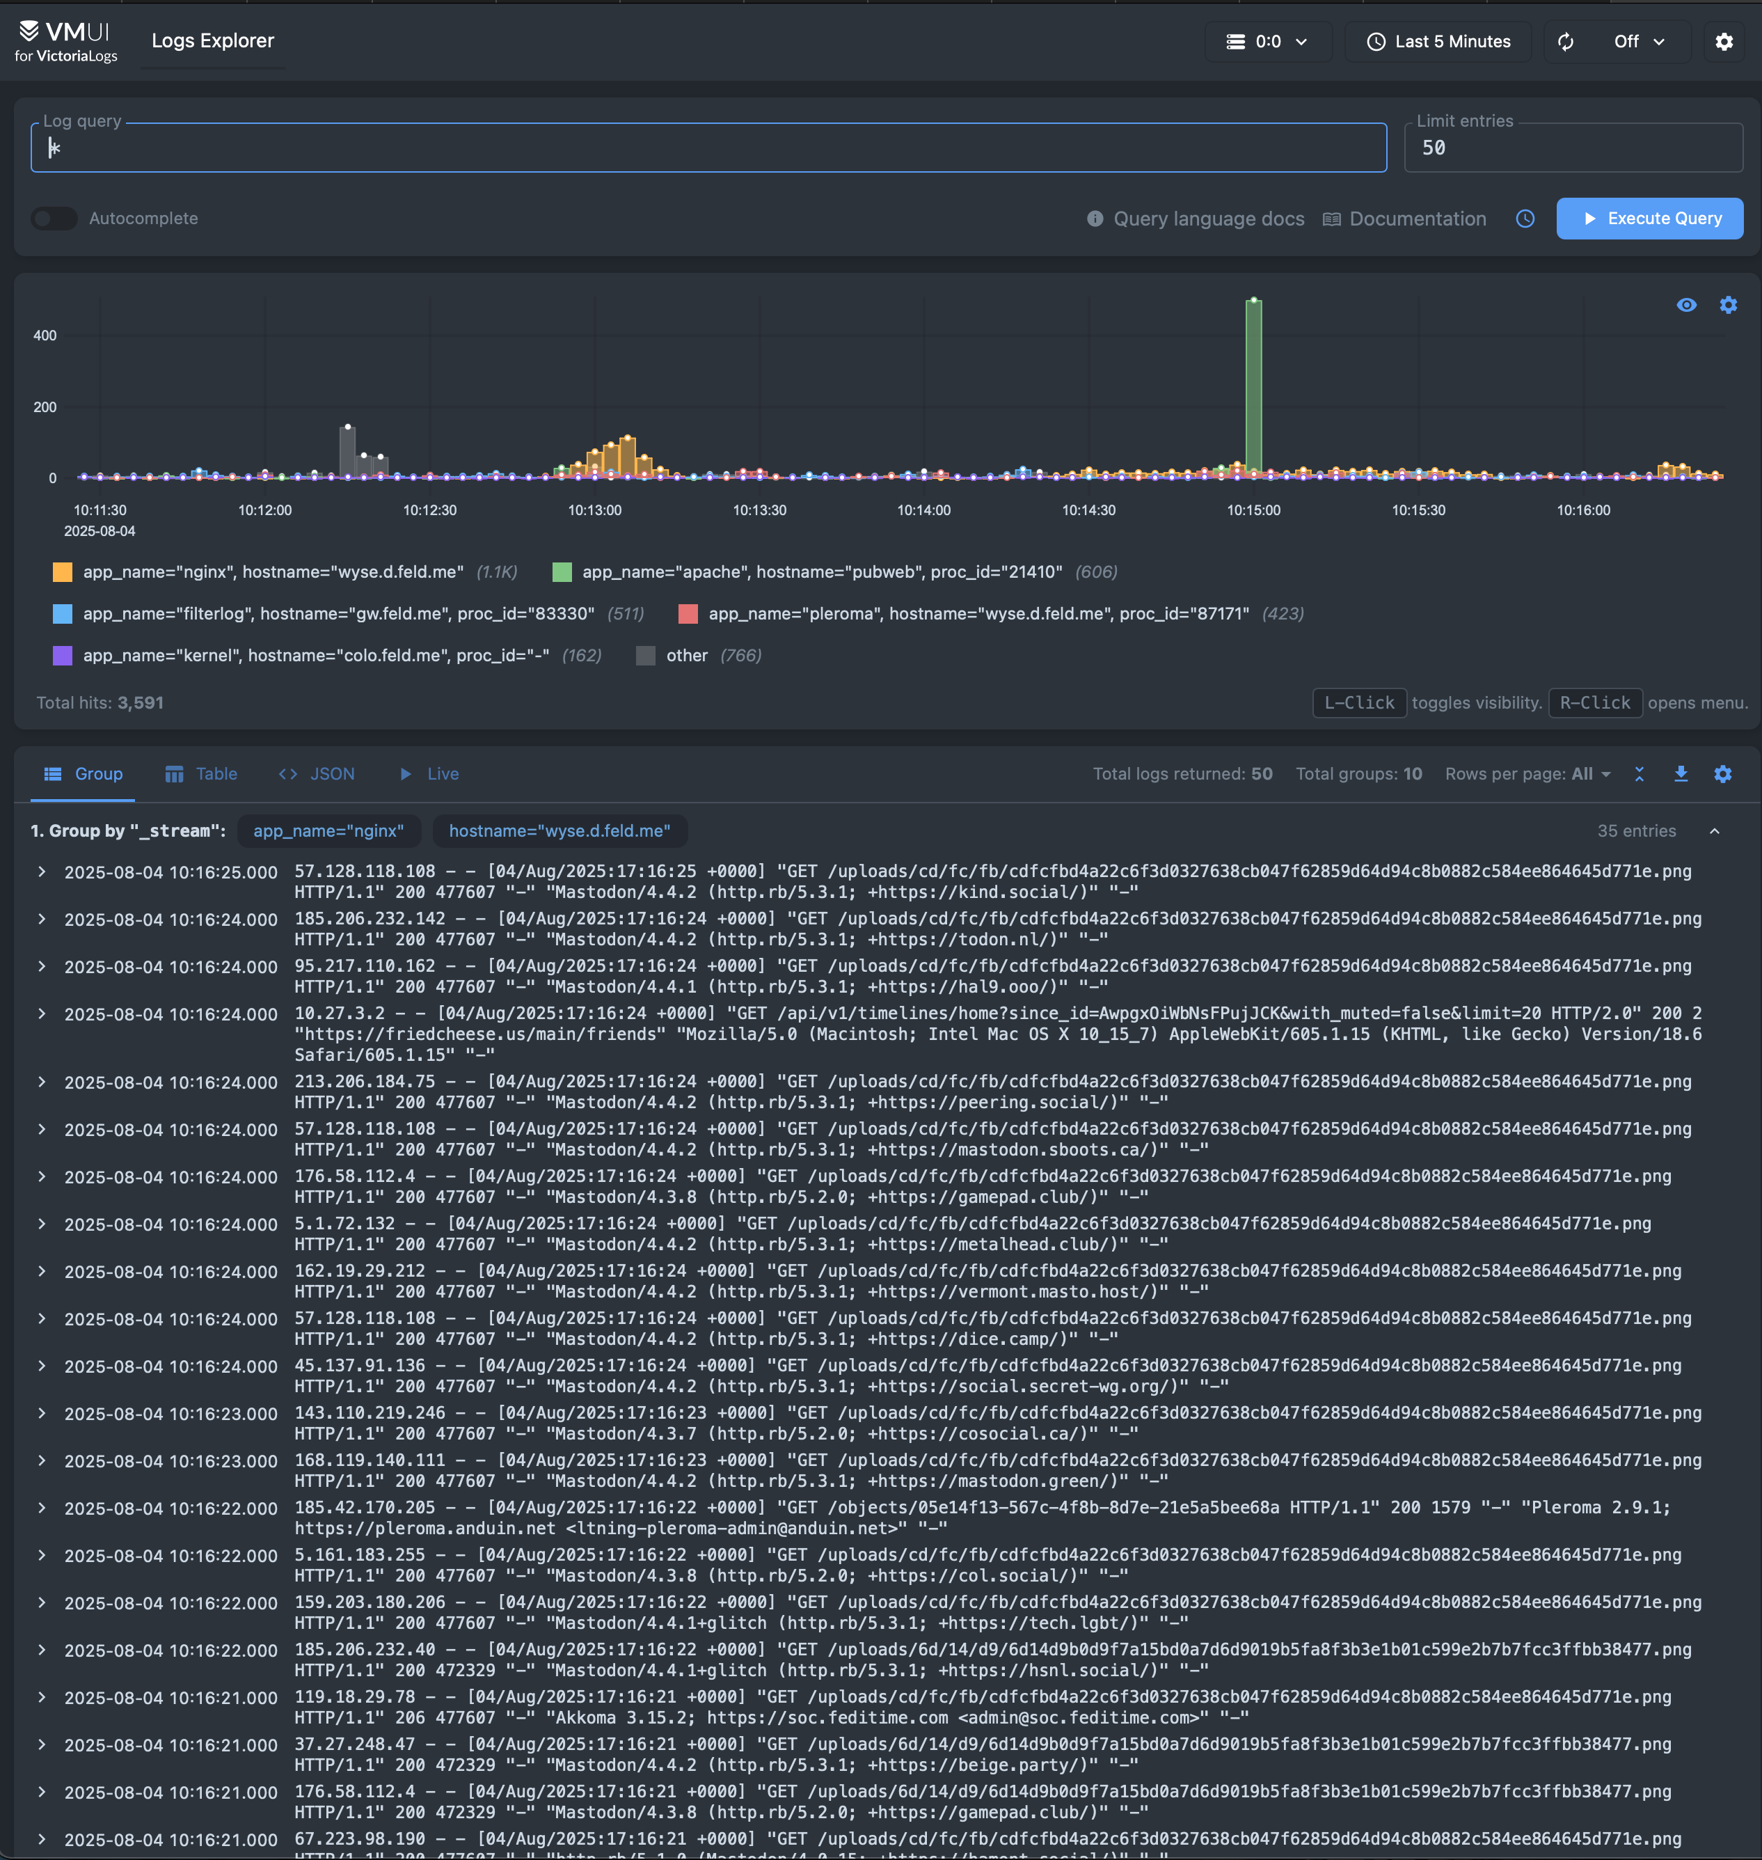The width and height of the screenshot is (1762, 1860).
Task: Switch to the Table tab
Action: pos(201,774)
